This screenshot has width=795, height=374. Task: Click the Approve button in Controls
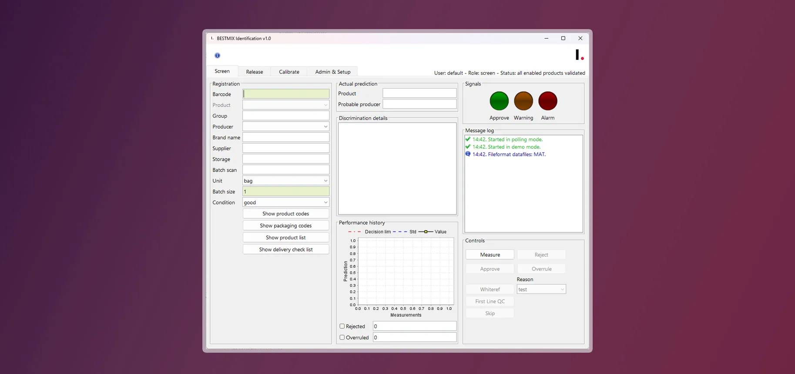click(x=490, y=269)
